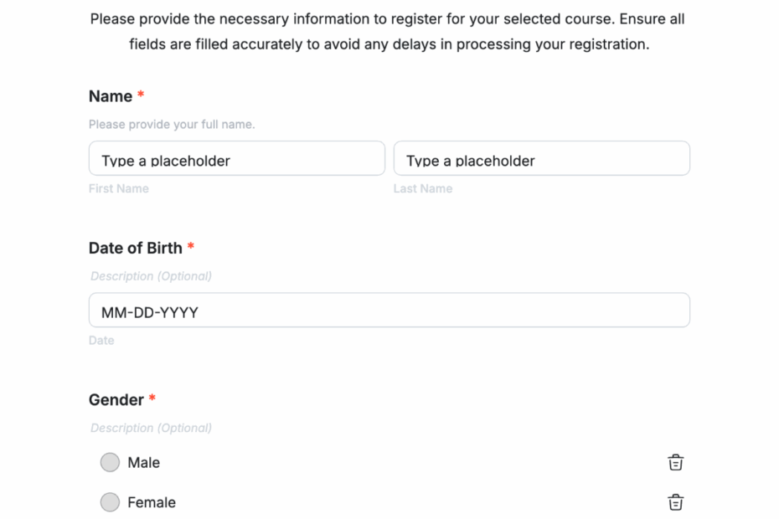Click the Date sublabel under the date input

101,340
